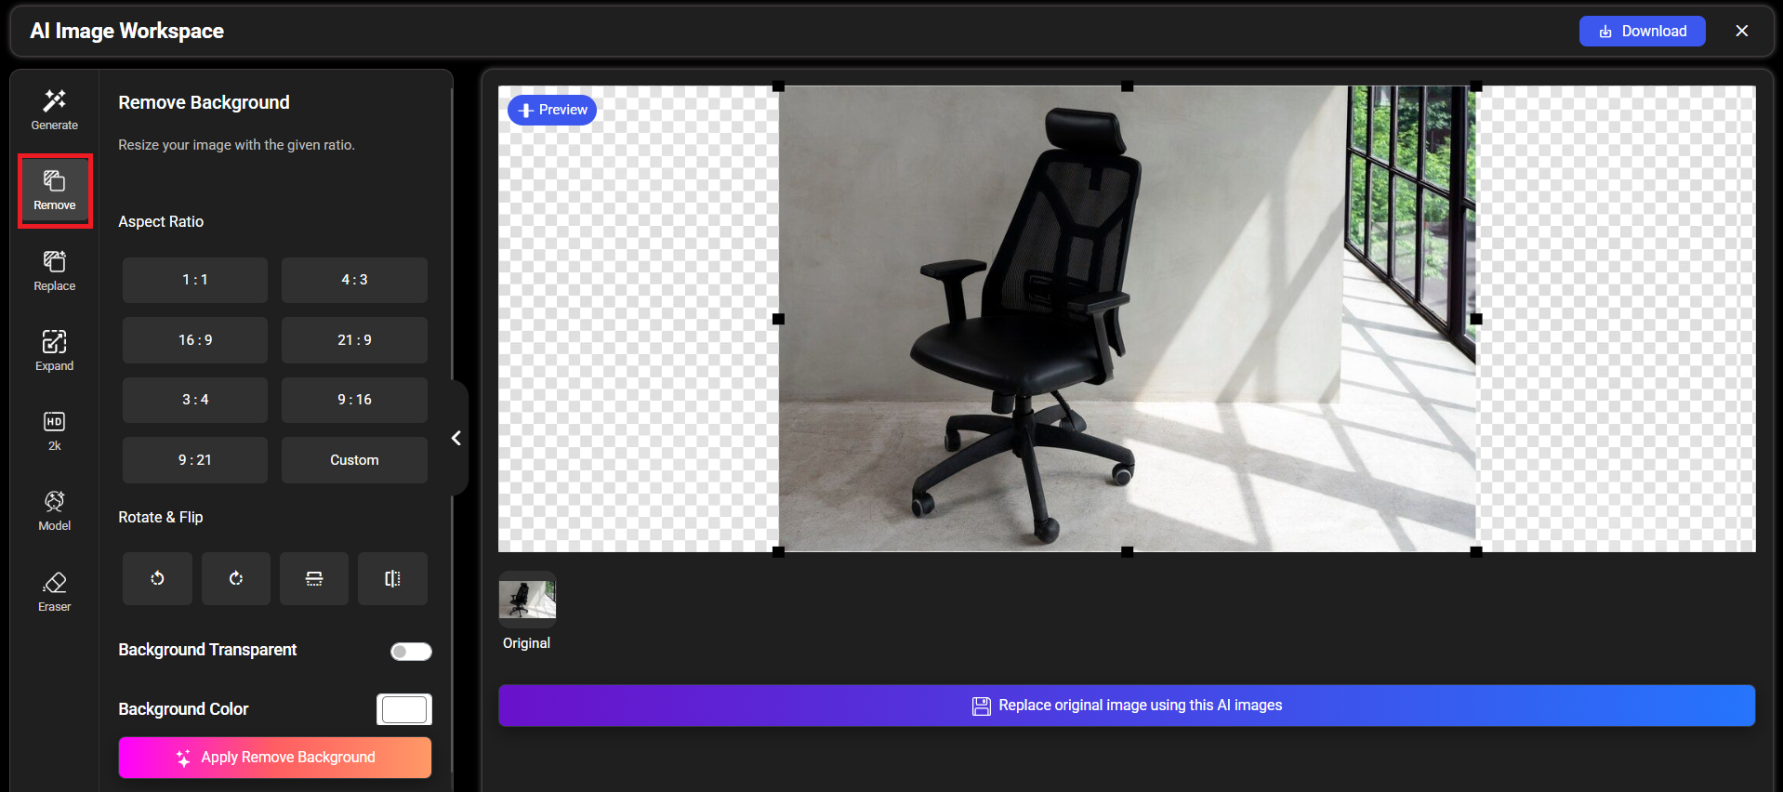Image resolution: width=1783 pixels, height=792 pixels.
Task: Rotate image counter-clockwise
Action: 157,578
